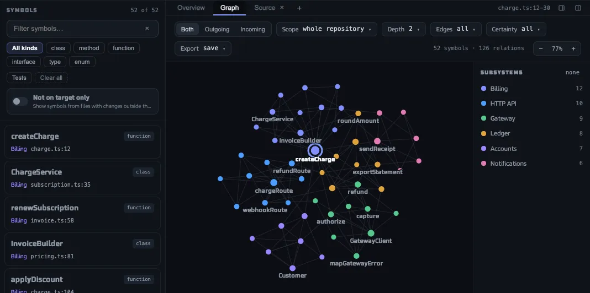Image resolution: width=590 pixels, height=293 pixels.
Task: Click the Ledger subsystem legend row
Action: tap(531, 133)
